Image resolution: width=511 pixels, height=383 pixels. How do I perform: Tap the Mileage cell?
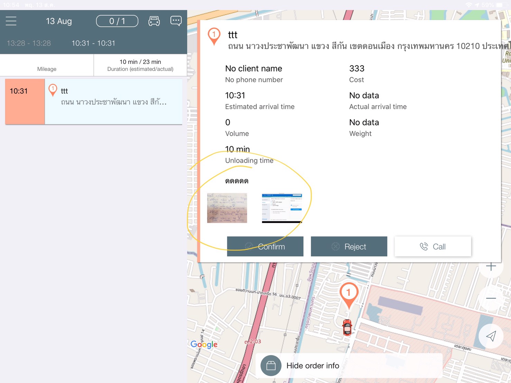(x=47, y=66)
